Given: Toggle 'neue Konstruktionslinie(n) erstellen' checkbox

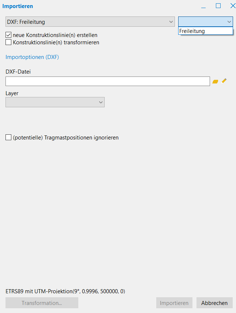Looking at the screenshot, I should tap(8, 35).
